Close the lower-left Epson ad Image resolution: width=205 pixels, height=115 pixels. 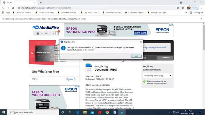coord(78,86)
